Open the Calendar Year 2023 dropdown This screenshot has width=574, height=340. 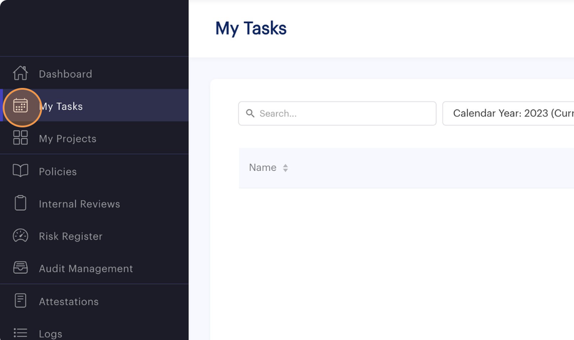click(508, 114)
